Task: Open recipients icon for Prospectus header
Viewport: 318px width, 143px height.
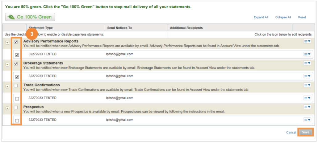Action: coord(307,107)
